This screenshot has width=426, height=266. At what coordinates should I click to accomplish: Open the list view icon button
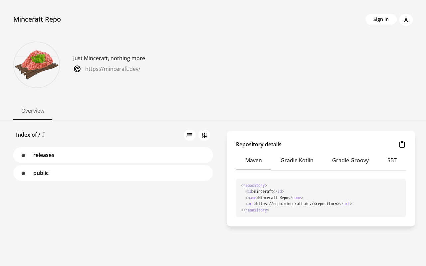pyautogui.click(x=190, y=135)
